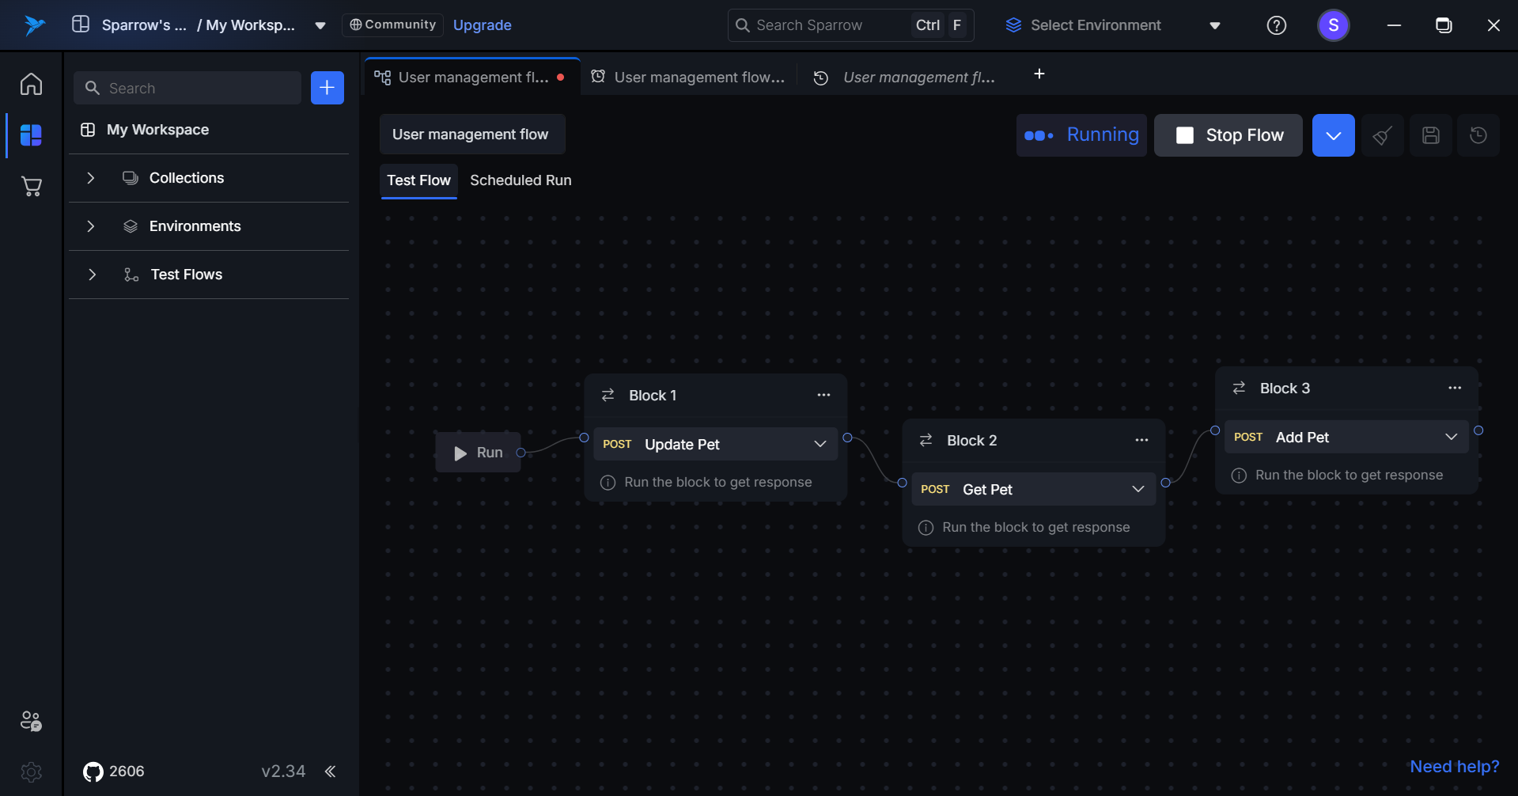
Task: Open the Settings gear icon
Action: 31,771
